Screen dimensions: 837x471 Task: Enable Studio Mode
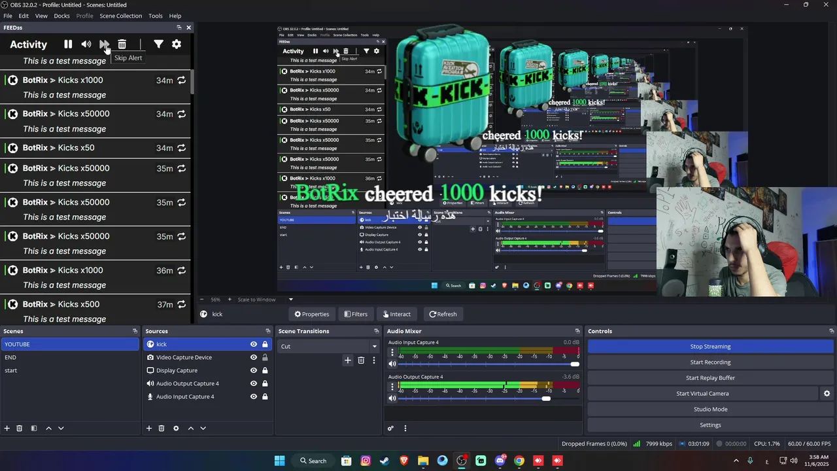point(710,410)
